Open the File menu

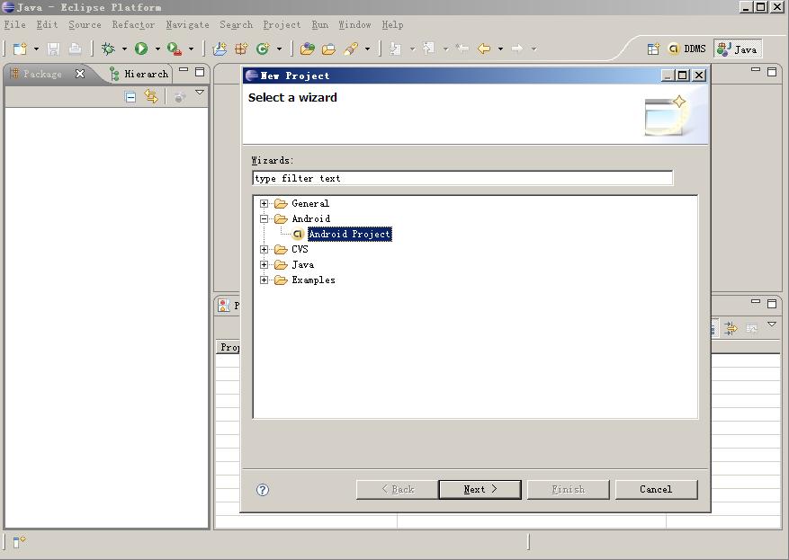click(14, 24)
